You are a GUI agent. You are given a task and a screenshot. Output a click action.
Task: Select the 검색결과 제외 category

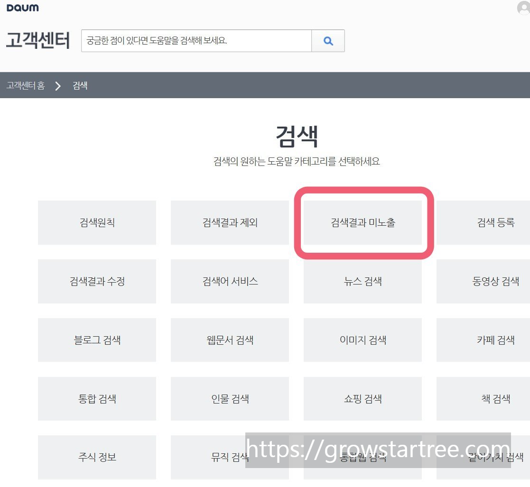coord(230,222)
